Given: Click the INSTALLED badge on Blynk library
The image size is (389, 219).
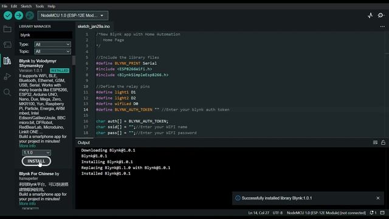Looking at the screenshot, I should [60, 71].
